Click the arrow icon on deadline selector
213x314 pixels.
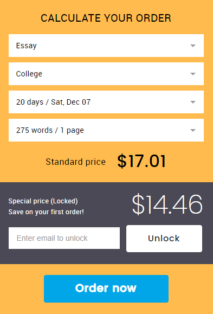193,102
